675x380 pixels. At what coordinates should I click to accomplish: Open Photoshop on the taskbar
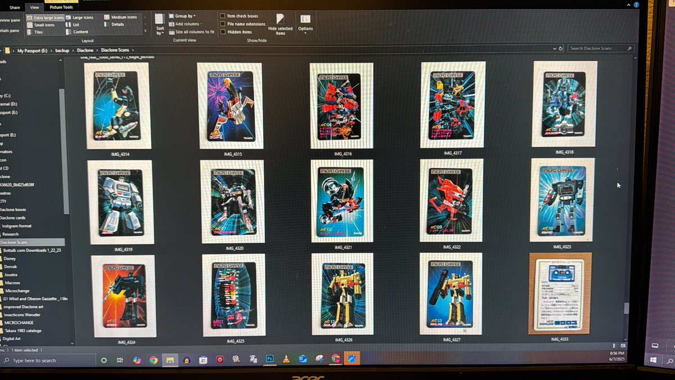tap(269, 359)
